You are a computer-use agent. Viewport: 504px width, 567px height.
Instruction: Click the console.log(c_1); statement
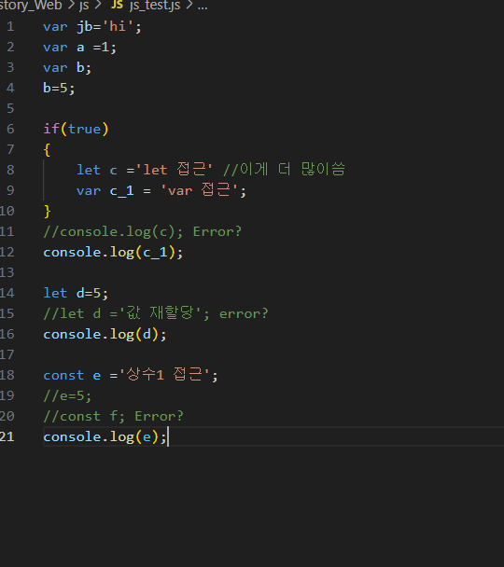[x=113, y=252]
